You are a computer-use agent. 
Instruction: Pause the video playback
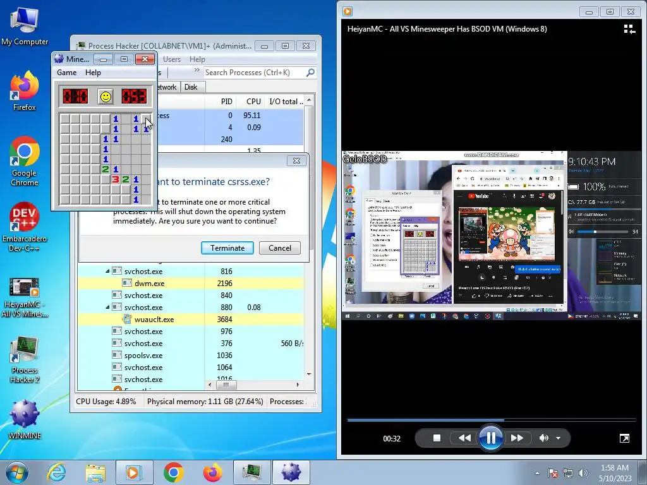tap(490, 438)
